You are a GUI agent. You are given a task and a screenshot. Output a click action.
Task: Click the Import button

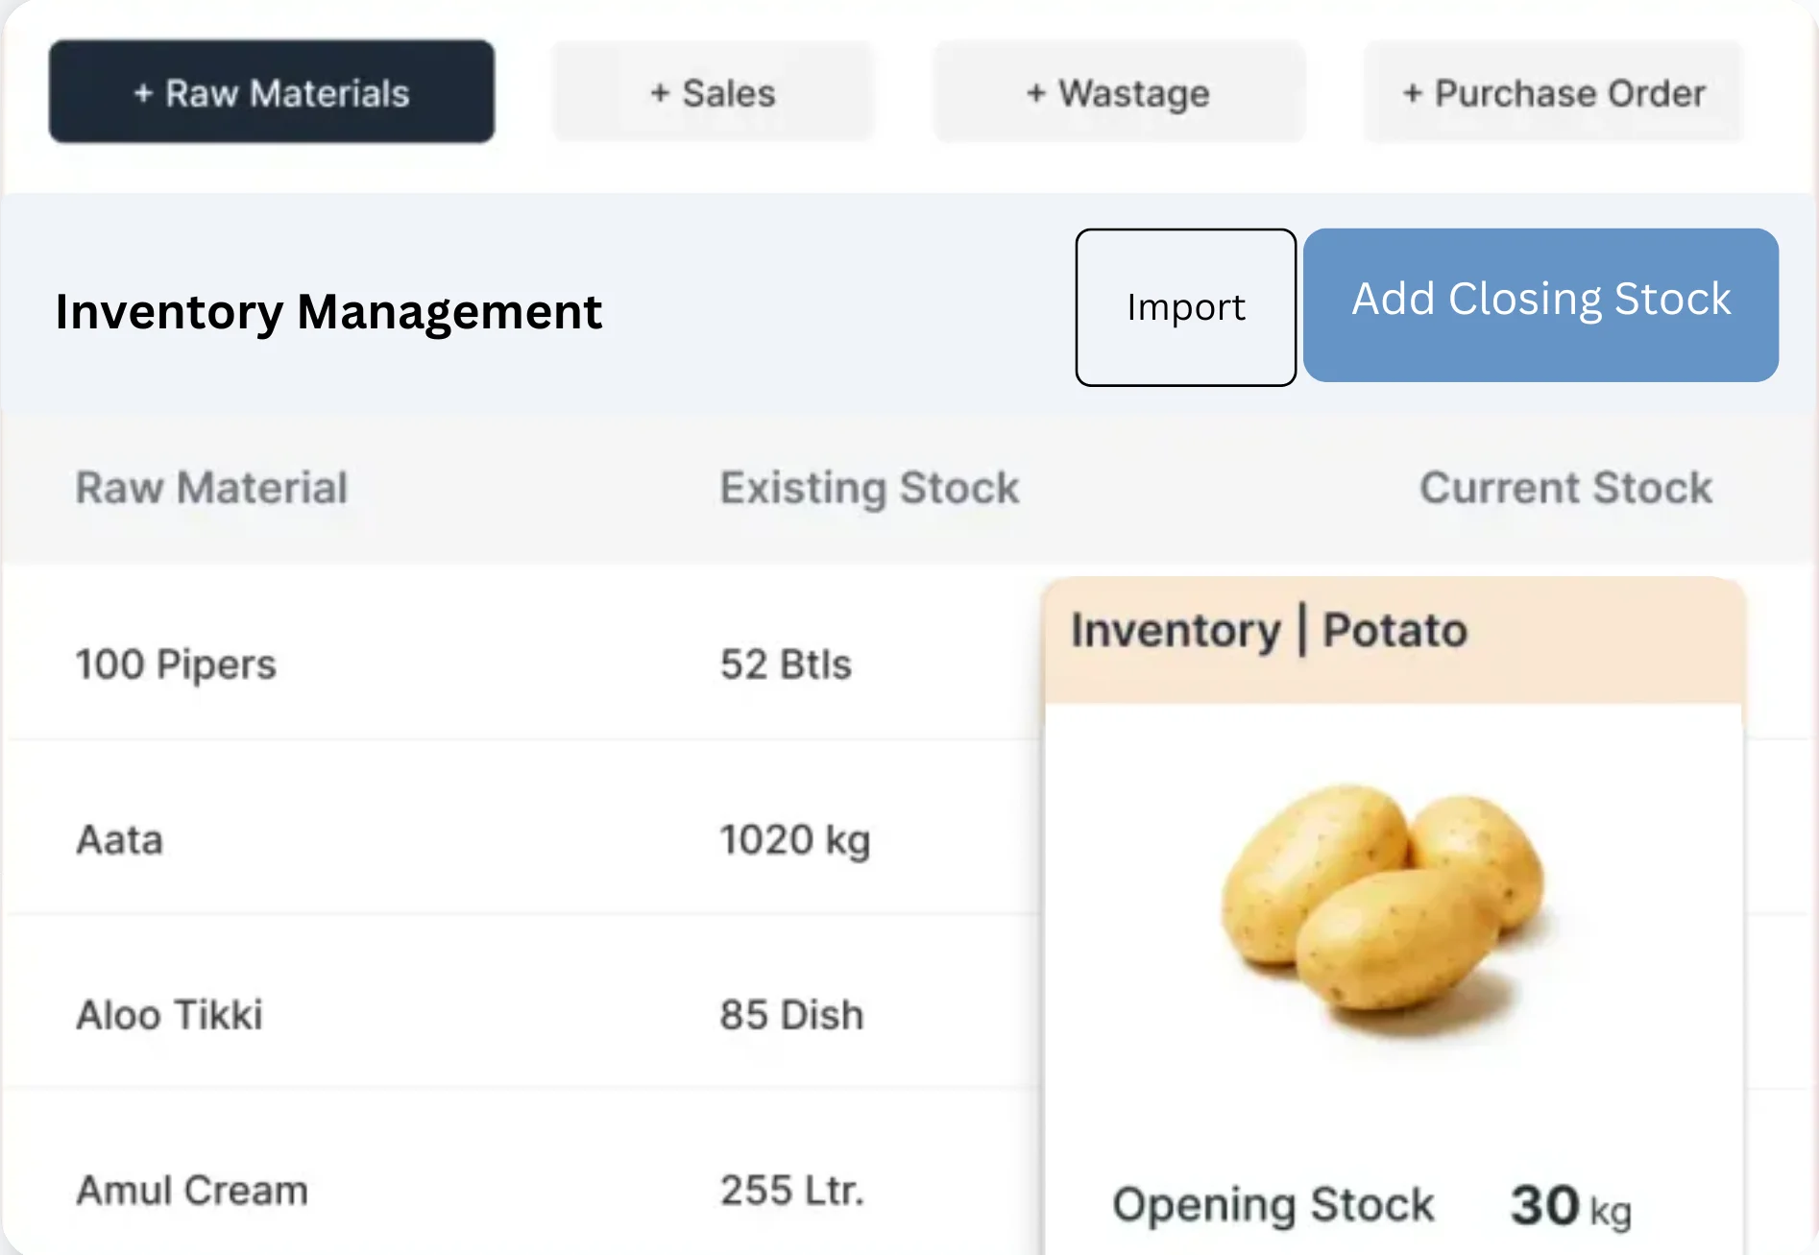[1185, 307]
